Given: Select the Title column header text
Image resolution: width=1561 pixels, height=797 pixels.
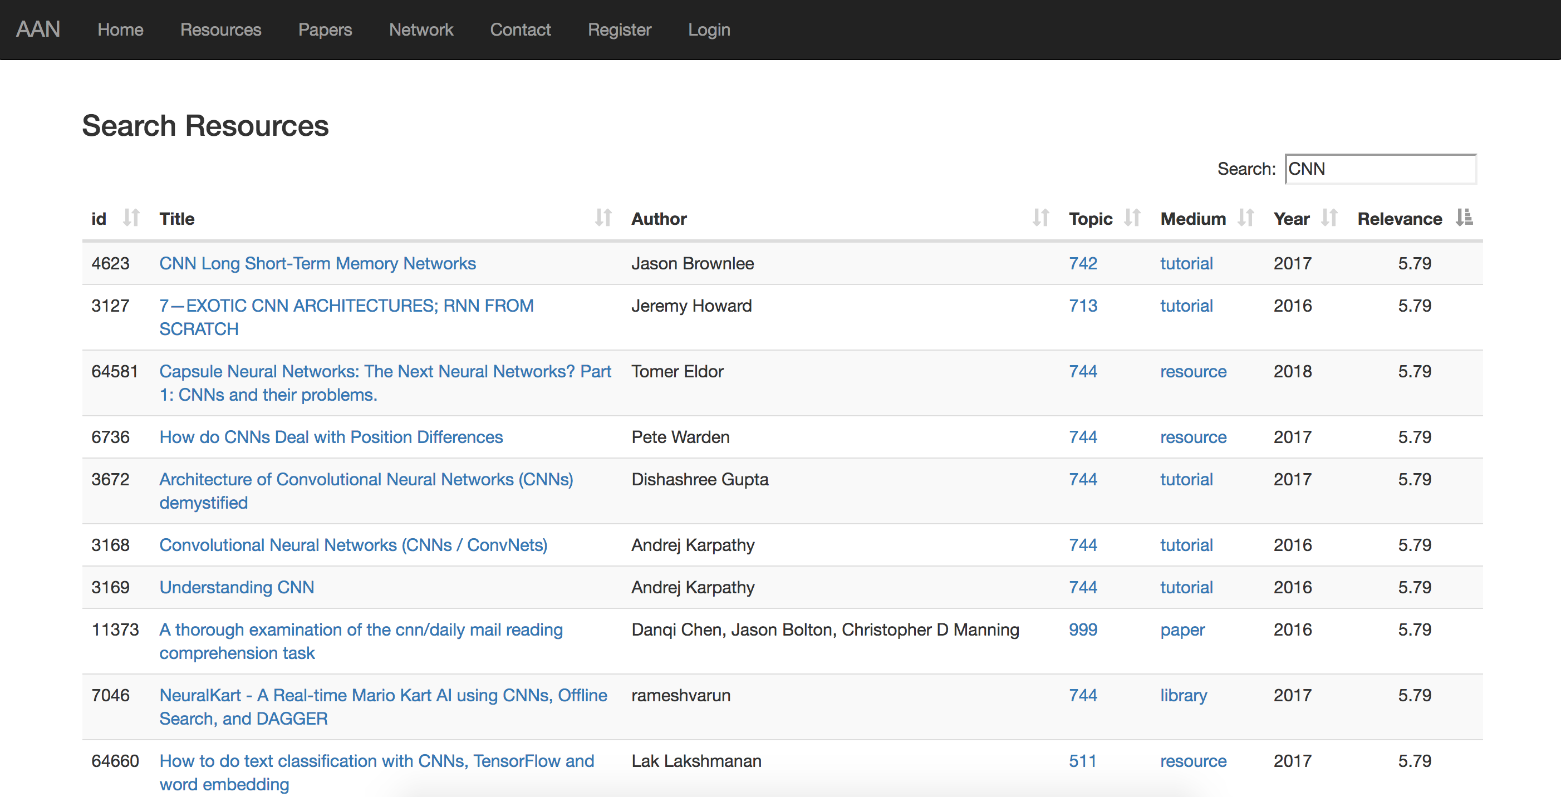Looking at the screenshot, I should [177, 219].
